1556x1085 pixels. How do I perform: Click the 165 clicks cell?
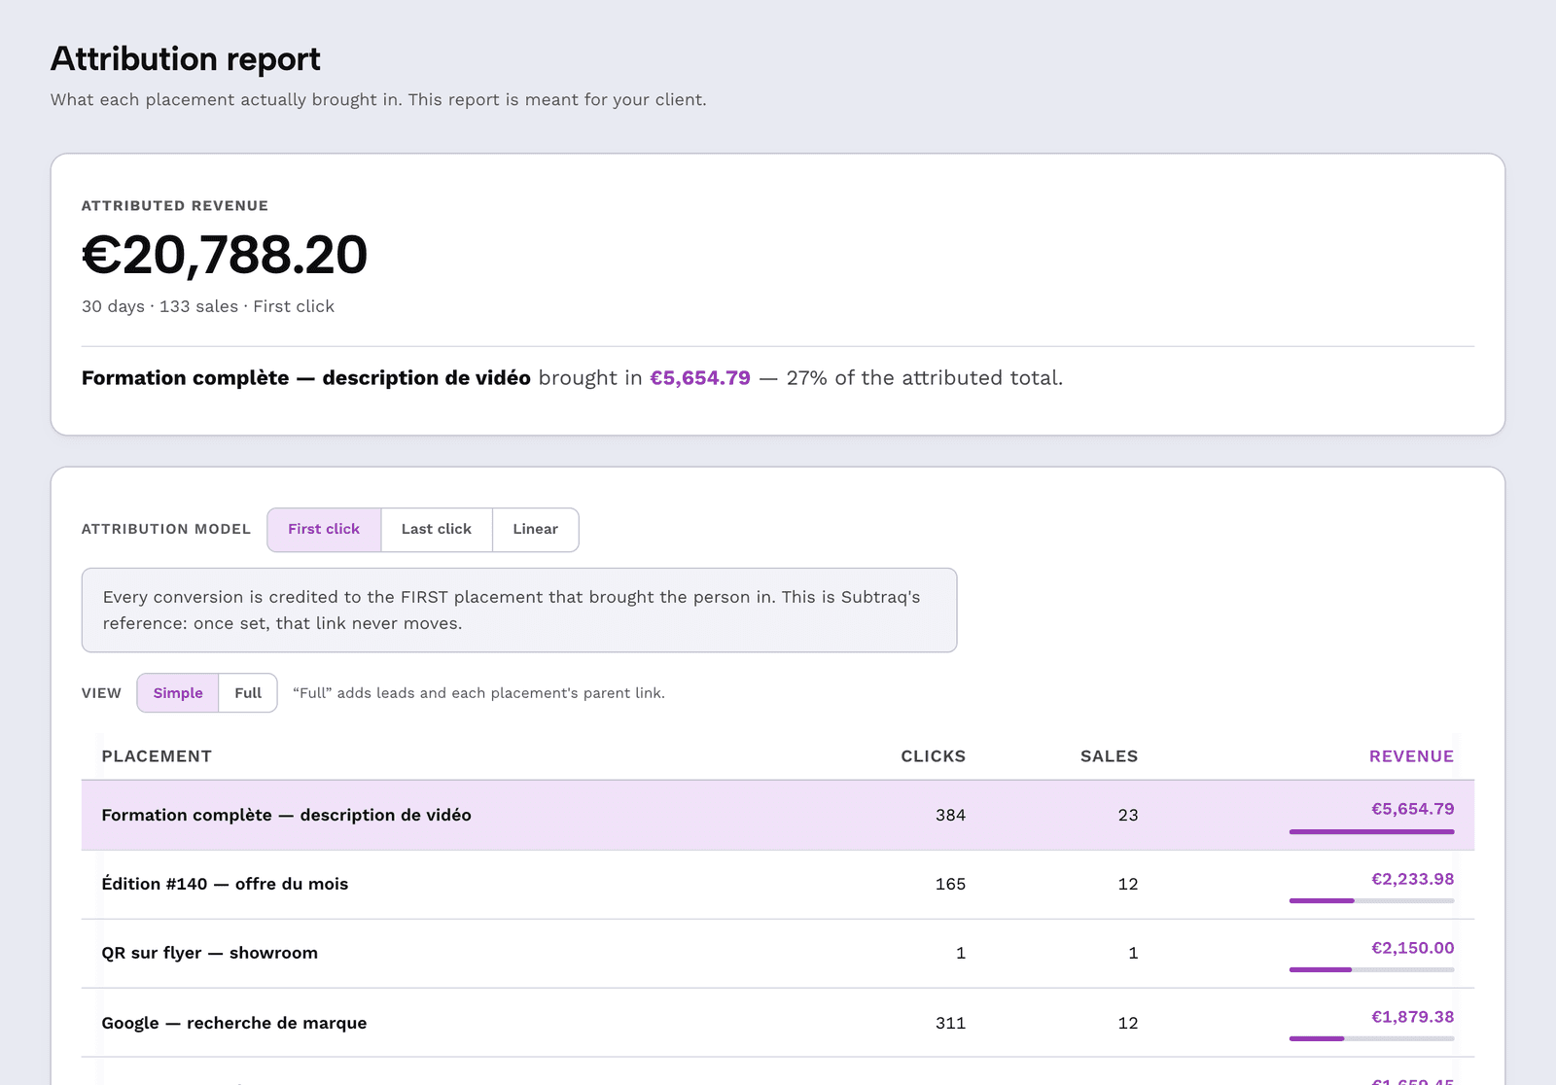[950, 885]
